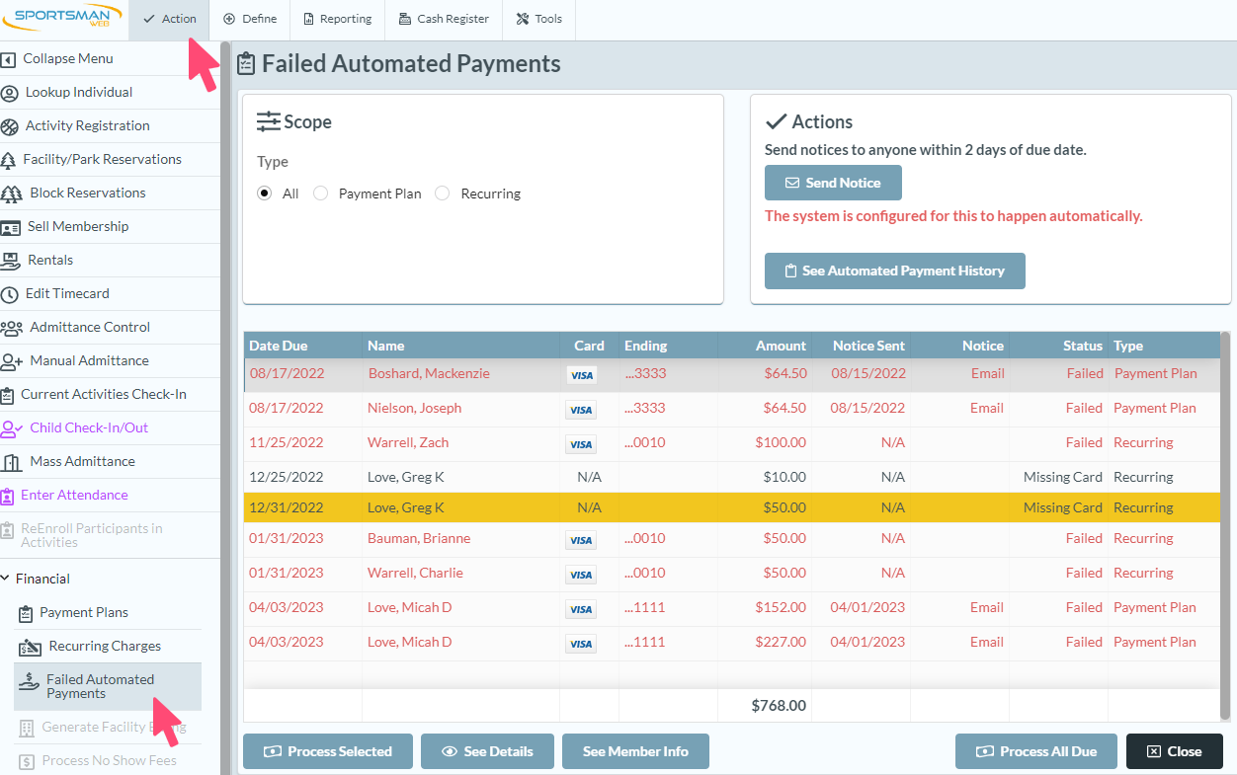The image size is (1237, 775).
Task: Select the All scope radio button
Action: click(265, 194)
